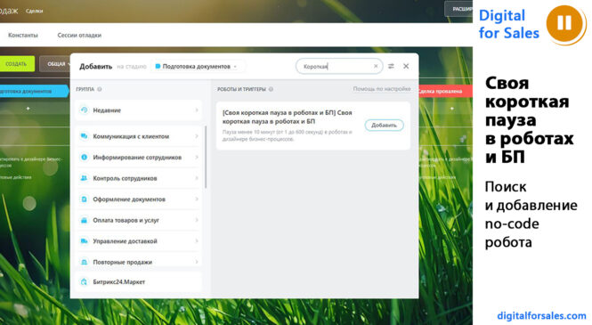Switch to Сессии отладки tab

click(79, 35)
